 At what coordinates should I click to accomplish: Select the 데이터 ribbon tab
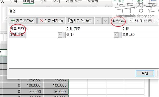coord(28,2)
